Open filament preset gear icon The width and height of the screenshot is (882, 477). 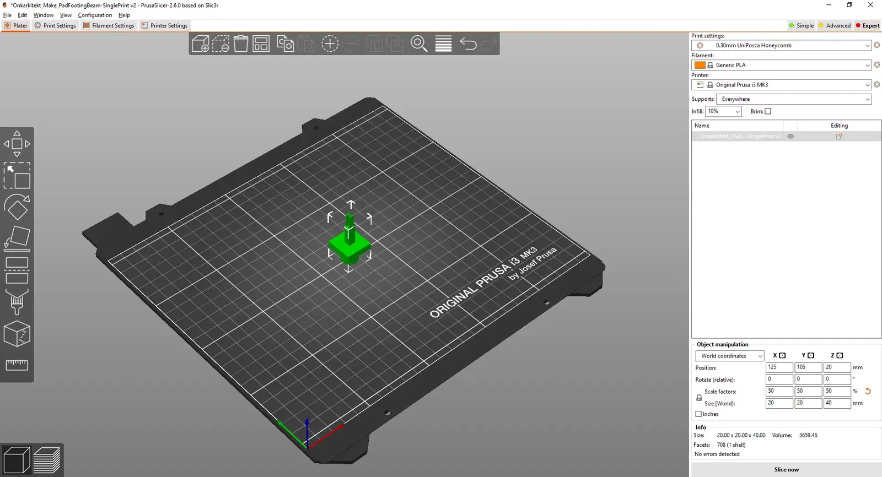click(877, 65)
